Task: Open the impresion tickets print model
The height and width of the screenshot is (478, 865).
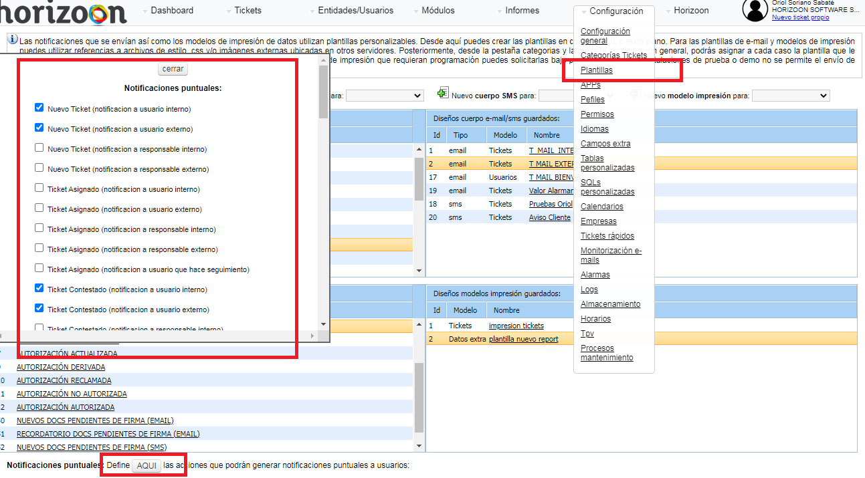Action: click(x=516, y=326)
